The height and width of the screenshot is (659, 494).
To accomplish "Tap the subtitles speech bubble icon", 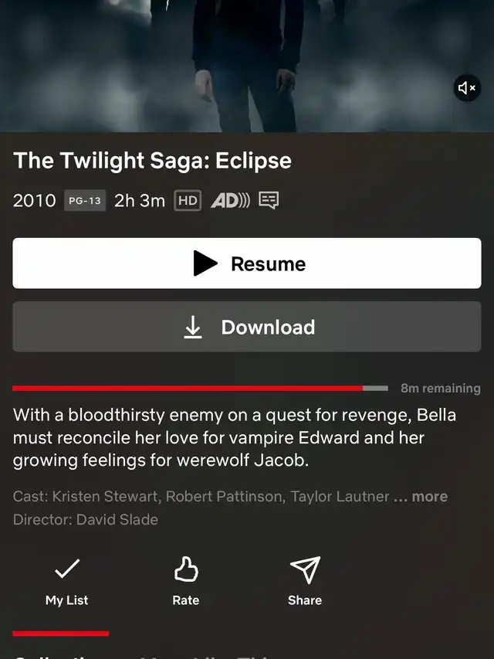I will (x=269, y=200).
